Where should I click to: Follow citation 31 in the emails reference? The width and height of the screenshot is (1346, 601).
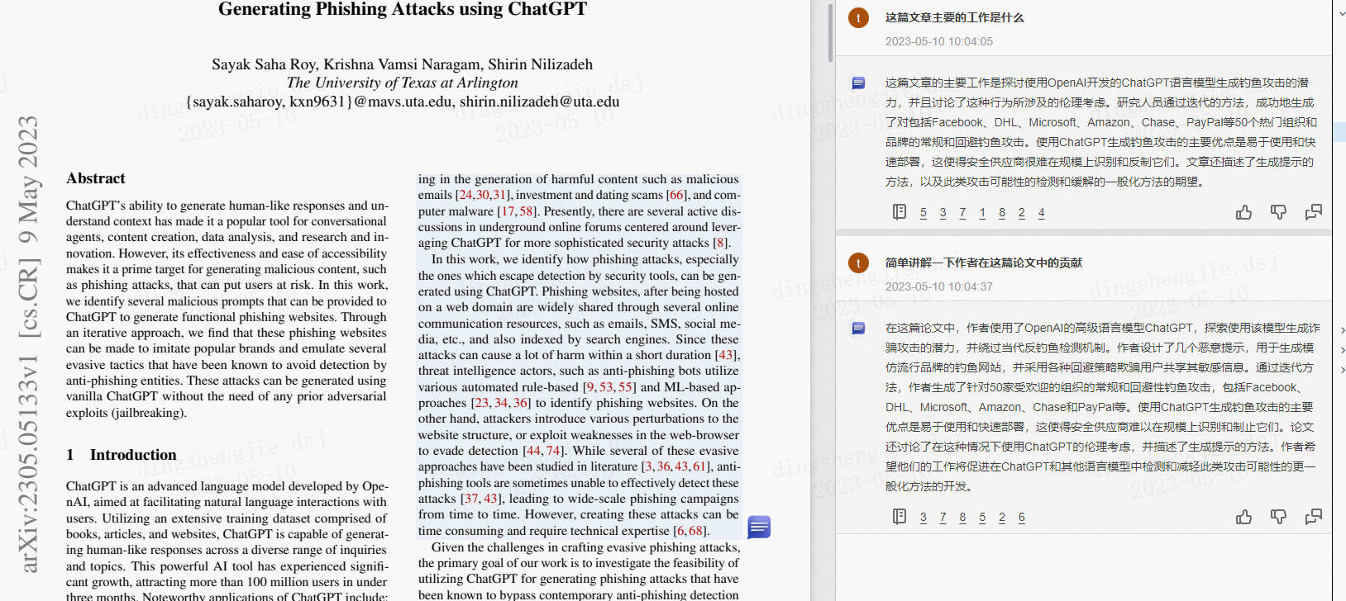click(x=499, y=195)
